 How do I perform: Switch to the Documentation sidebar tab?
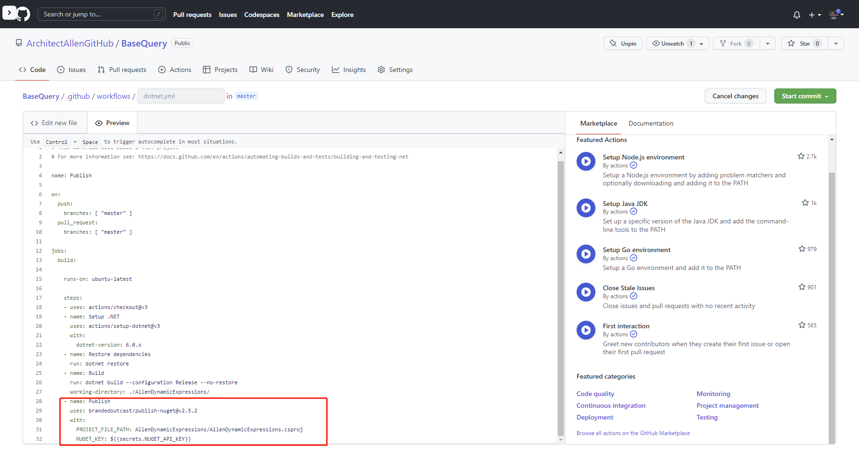[651, 123]
